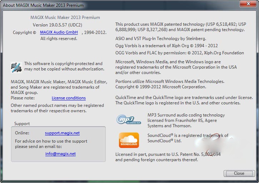Click the mp3 Surround logo
259x183 pixels.
[129, 120]
